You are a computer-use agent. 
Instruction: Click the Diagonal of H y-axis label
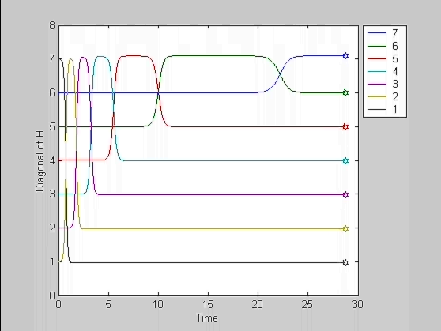pos(40,160)
